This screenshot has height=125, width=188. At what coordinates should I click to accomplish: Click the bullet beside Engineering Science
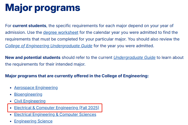[x=11, y=121]
